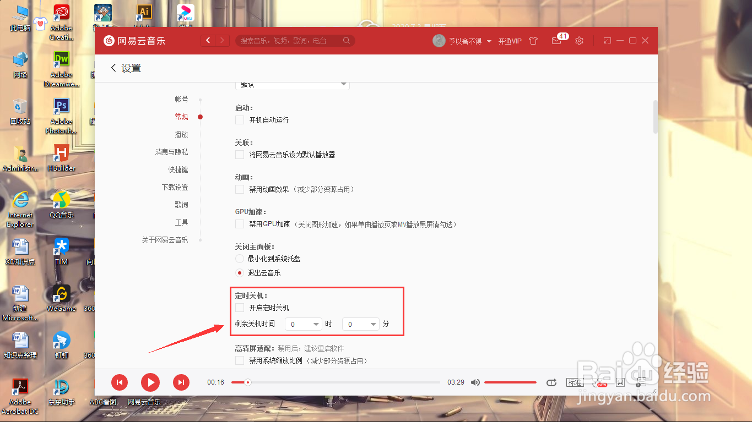Open Internet Explorer desktop icon

[x=20, y=209]
